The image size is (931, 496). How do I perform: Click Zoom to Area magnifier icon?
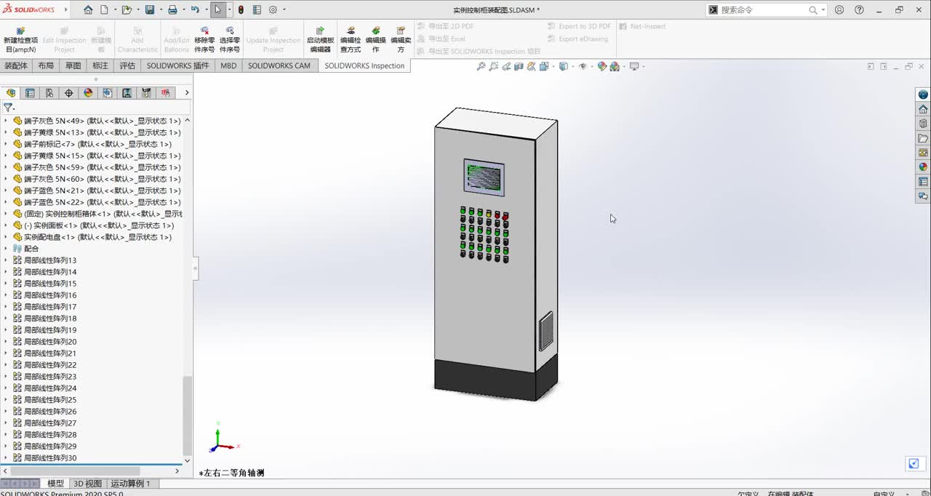[x=494, y=66]
